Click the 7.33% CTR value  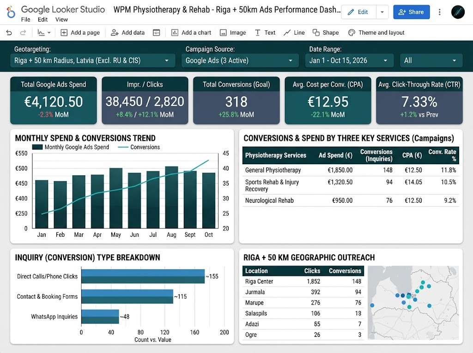(419, 102)
